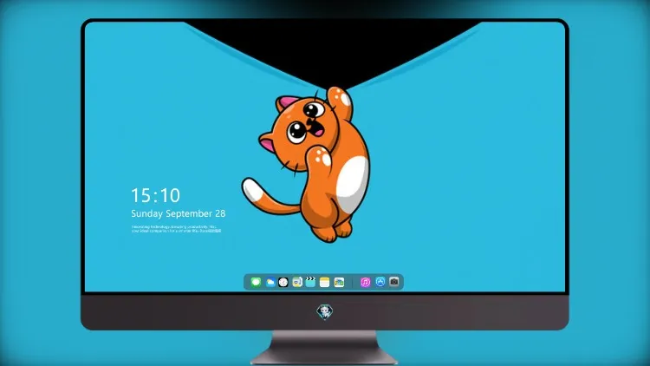
Task: Open the Camera app in the dock
Action: click(x=394, y=282)
